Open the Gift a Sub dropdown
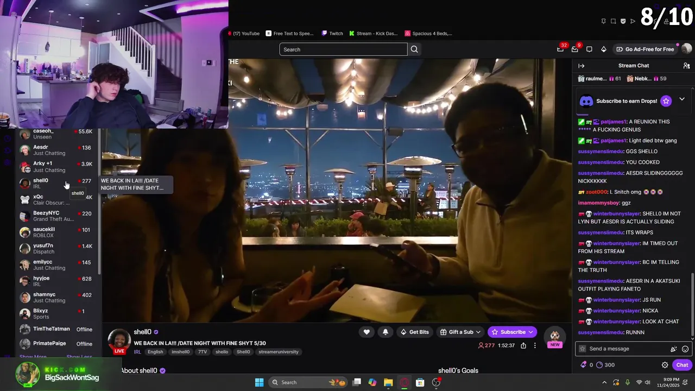 pos(460,332)
